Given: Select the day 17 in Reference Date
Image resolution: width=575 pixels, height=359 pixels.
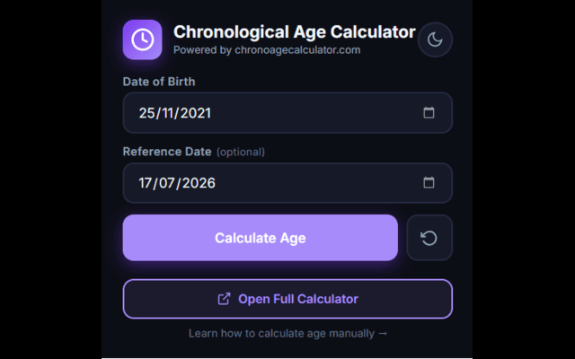Looking at the screenshot, I should point(146,183).
